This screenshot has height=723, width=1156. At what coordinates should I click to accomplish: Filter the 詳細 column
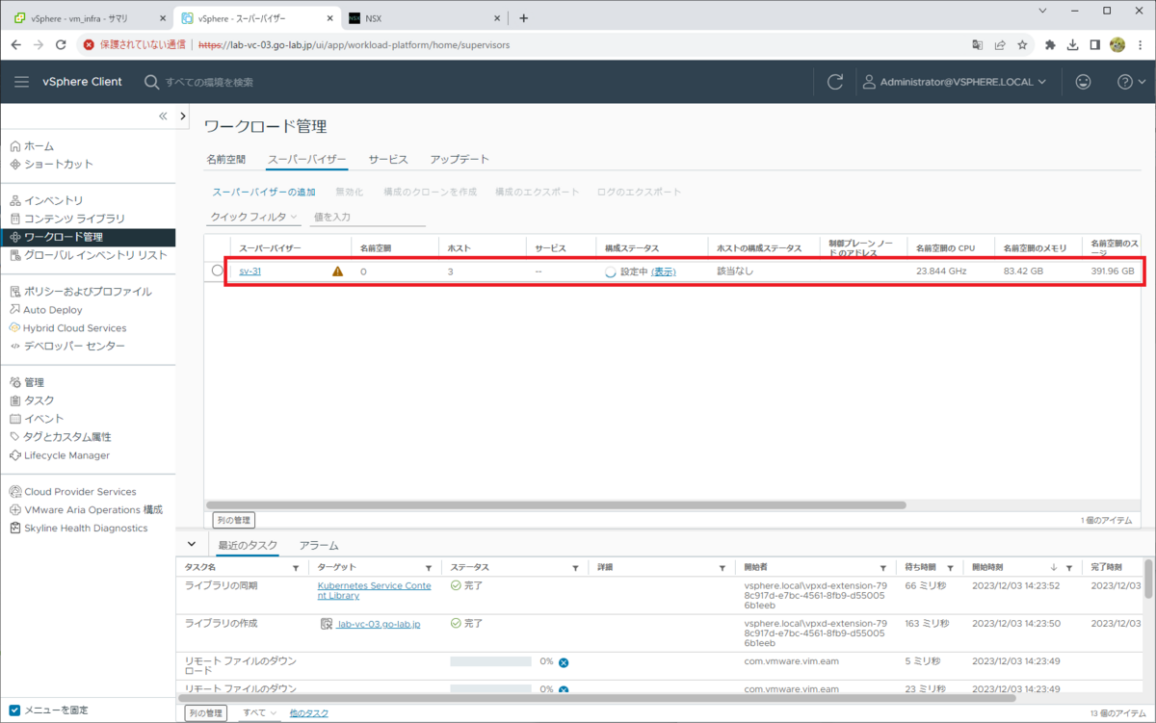click(722, 568)
